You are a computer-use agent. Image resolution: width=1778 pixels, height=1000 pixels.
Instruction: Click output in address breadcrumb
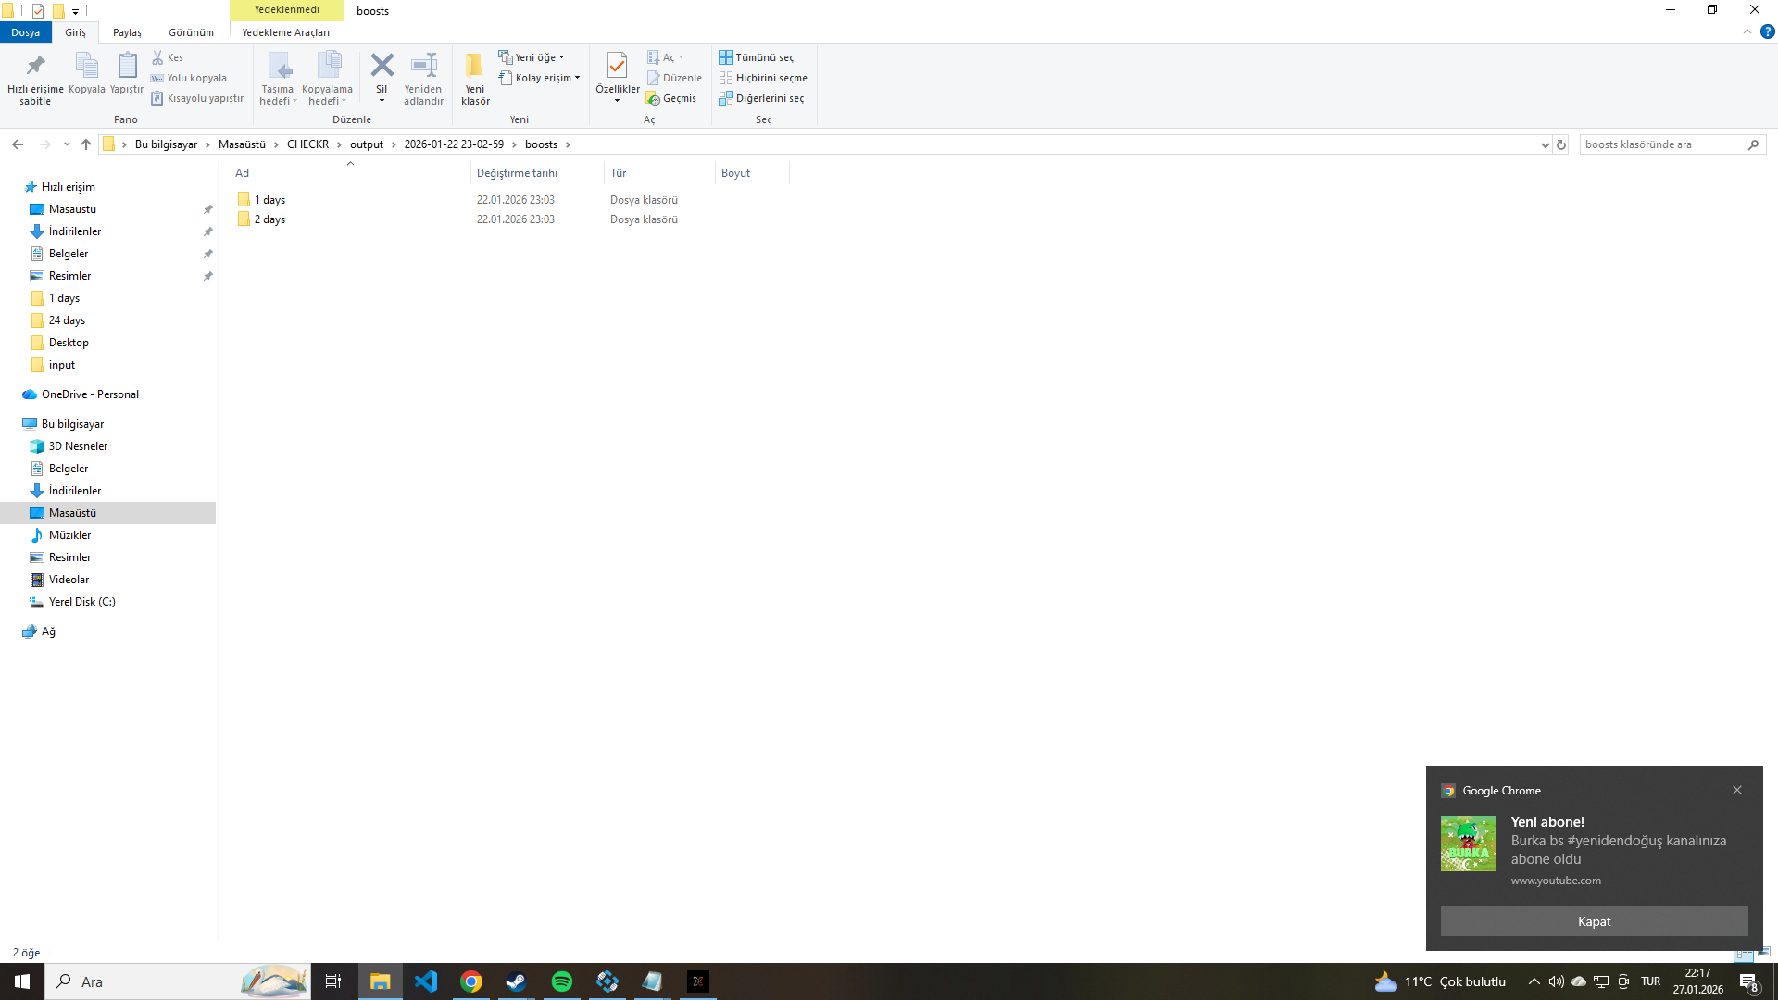pyautogui.click(x=367, y=144)
